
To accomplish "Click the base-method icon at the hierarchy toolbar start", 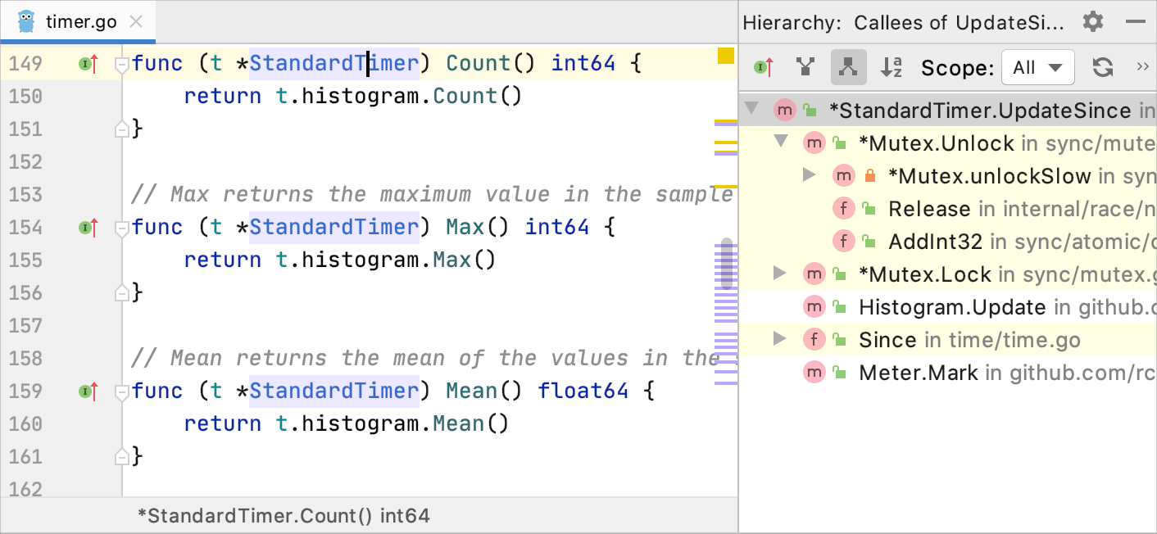I will coord(761,66).
